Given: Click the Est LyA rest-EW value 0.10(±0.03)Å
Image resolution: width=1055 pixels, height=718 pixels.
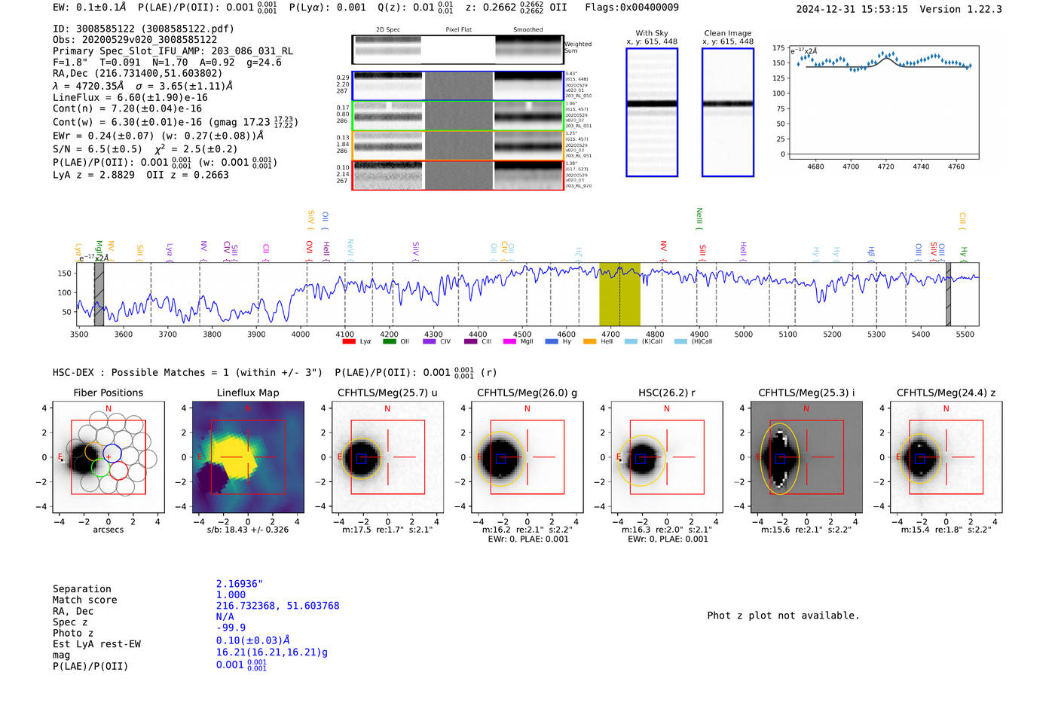Looking at the screenshot, I should pyautogui.click(x=253, y=640).
